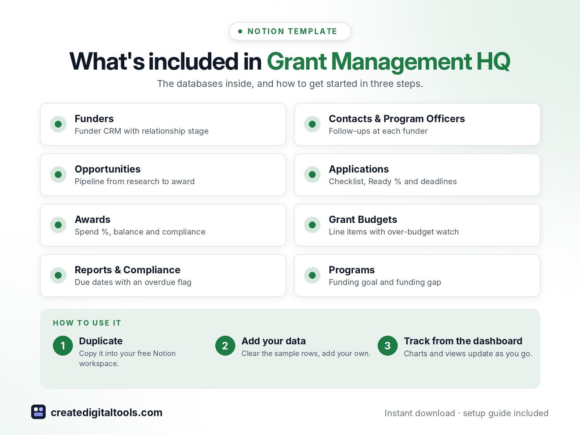Click 'Checklist, Ready % and deadlines' text

click(x=393, y=182)
